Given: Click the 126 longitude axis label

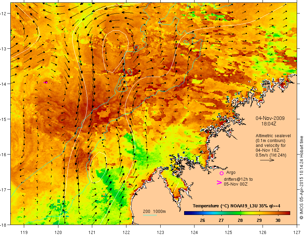Looking at the screenshot, I should (x=263, y=232).
